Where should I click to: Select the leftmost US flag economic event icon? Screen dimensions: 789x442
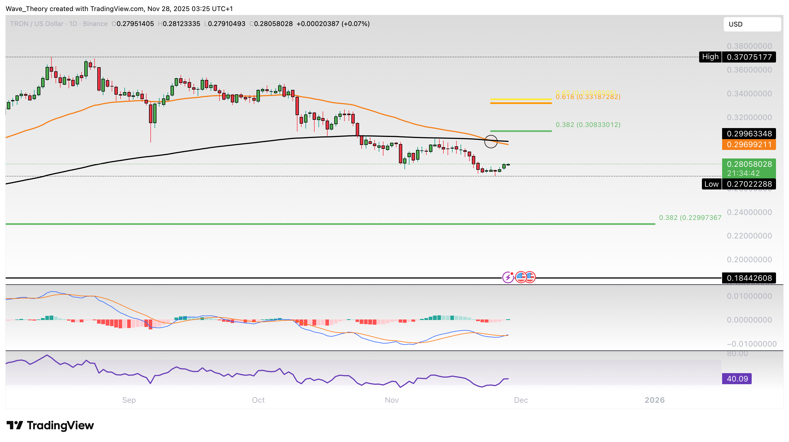(x=522, y=277)
